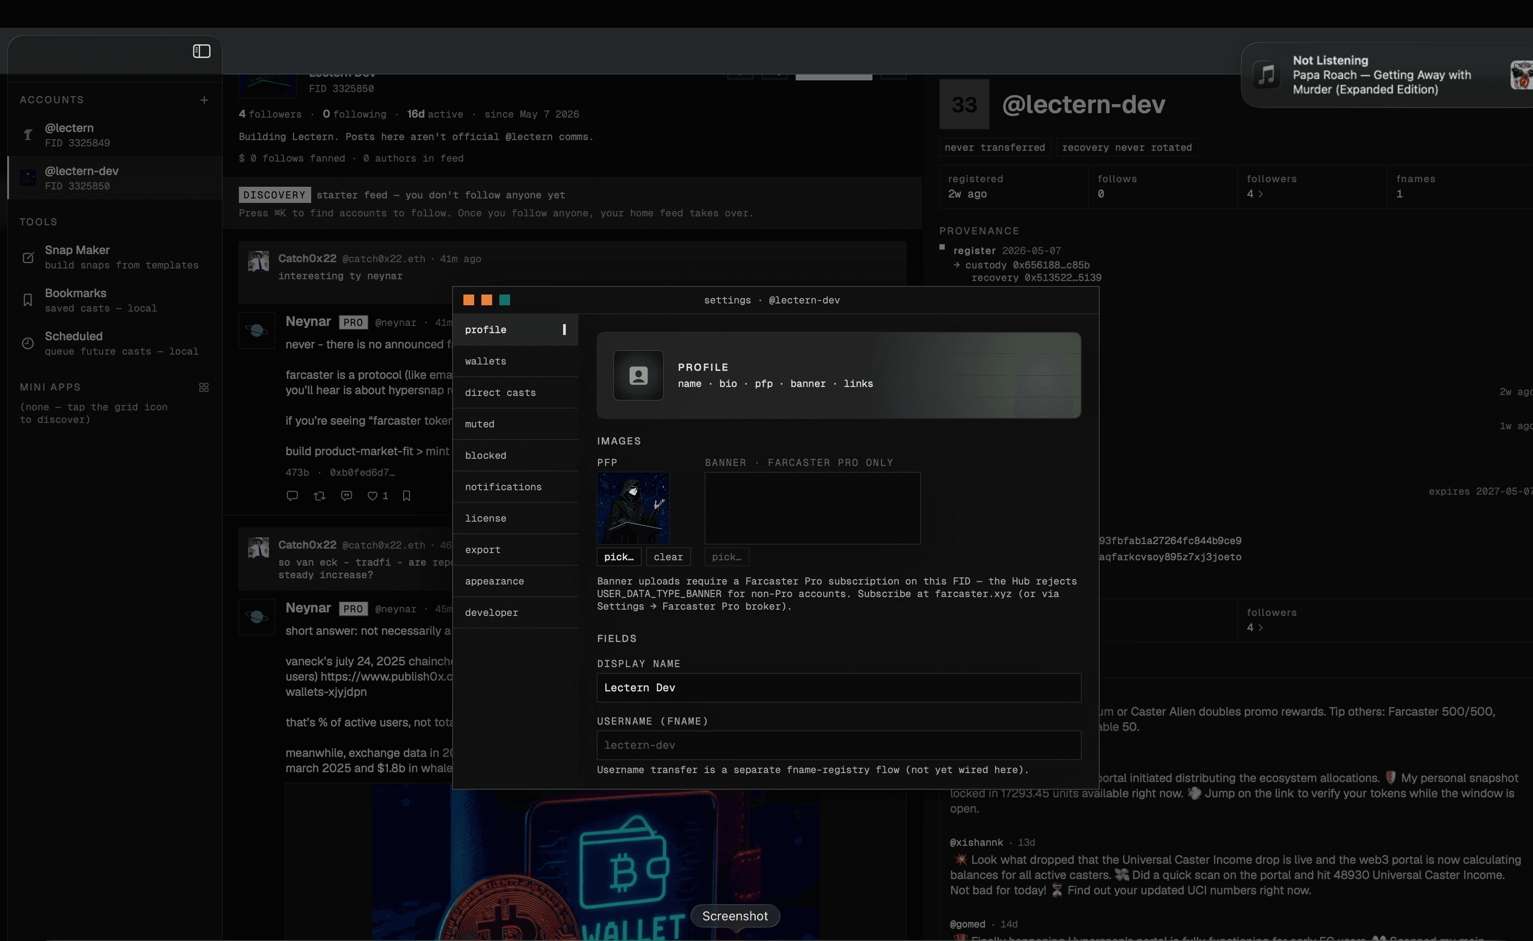Click the Username fname field
Viewport: 1533px width, 941px height.
tap(838, 745)
